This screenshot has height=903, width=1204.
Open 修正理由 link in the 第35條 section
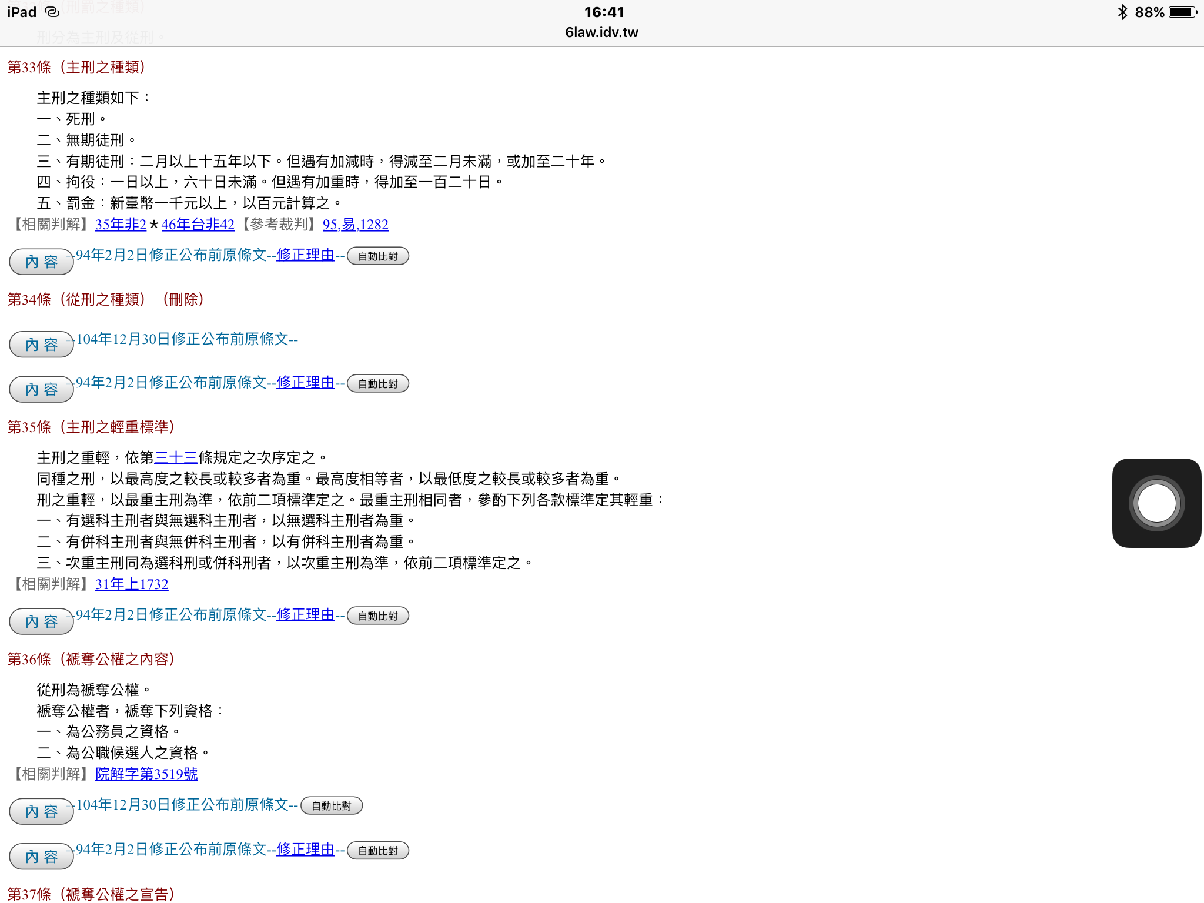point(305,614)
